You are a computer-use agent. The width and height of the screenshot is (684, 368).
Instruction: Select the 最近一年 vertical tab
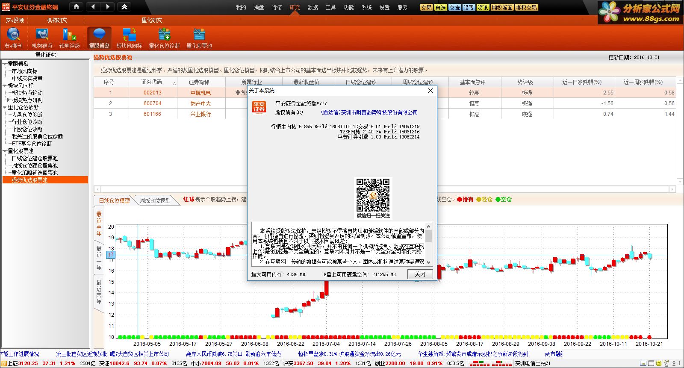click(99, 258)
